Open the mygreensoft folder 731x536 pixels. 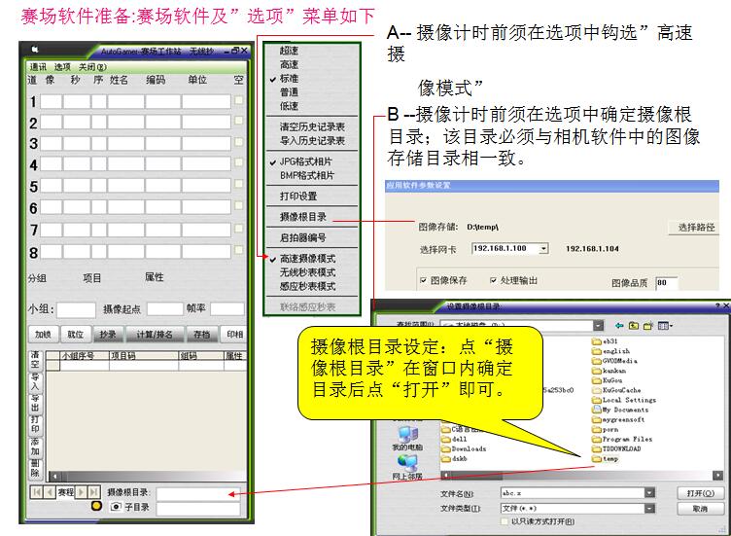(618, 420)
